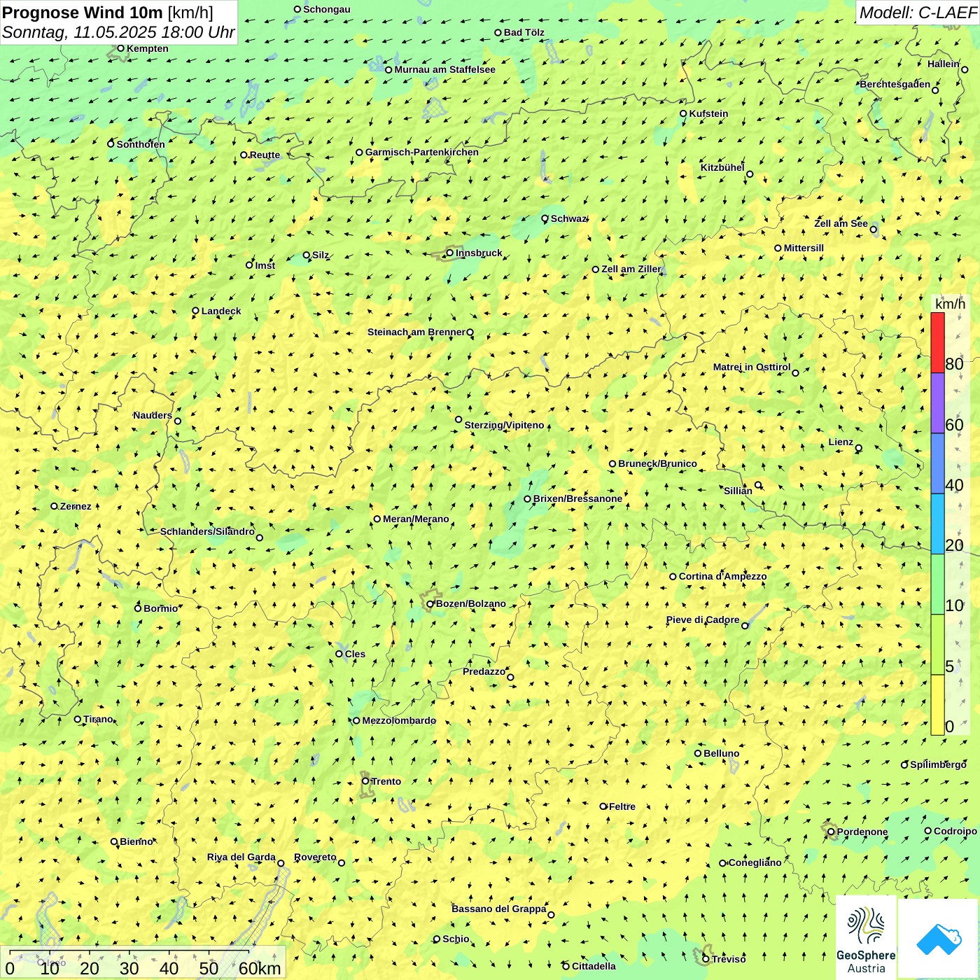The height and width of the screenshot is (980, 980).
Task: Click the Bozen/Bolzano city marker
Action: coord(430,604)
